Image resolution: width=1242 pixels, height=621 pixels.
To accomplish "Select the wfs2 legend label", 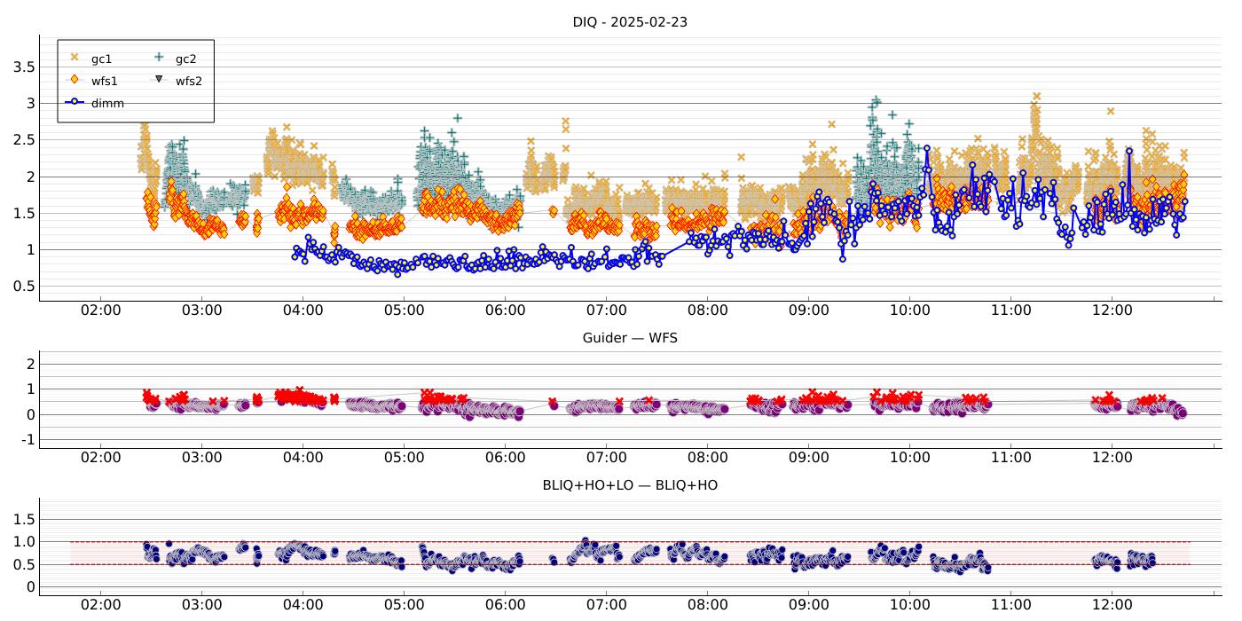I will pos(188,81).
